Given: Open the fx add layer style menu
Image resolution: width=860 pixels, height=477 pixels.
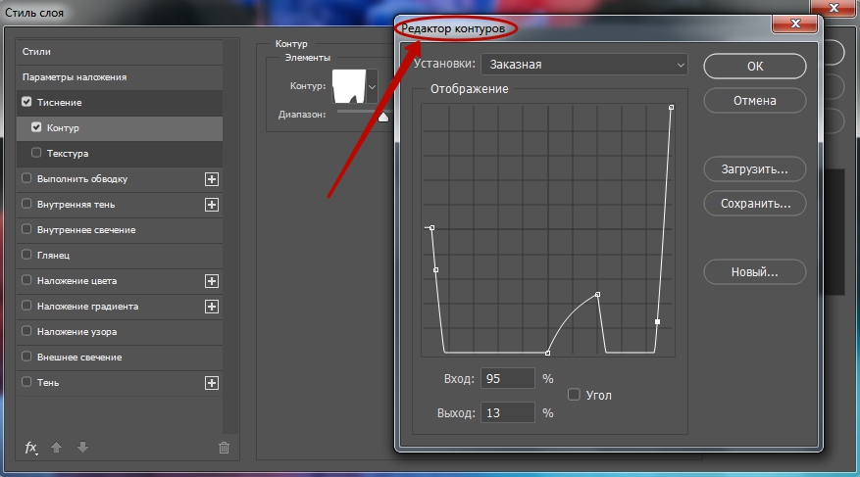Looking at the screenshot, I should tap(31, 448).
